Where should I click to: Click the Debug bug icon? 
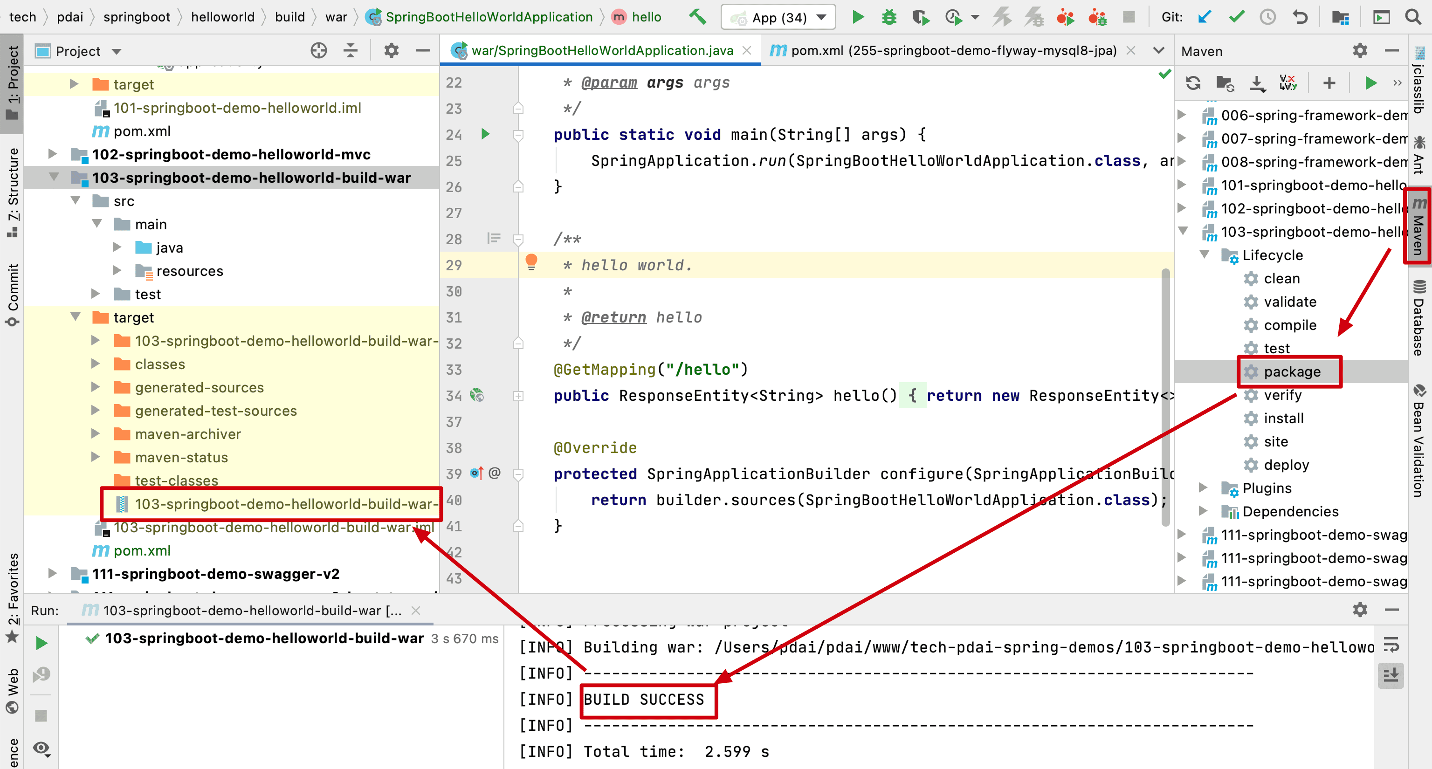(889, 17)
